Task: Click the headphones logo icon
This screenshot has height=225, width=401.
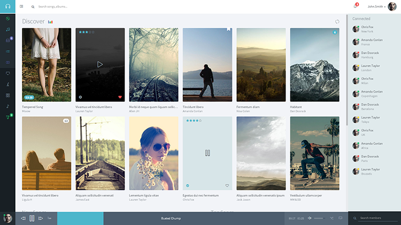Action: [7, 6]
